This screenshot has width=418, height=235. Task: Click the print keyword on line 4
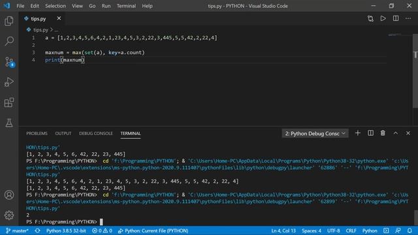[52, 60]
